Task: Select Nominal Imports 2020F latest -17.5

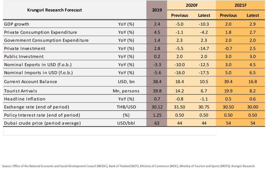Action: (x=204, y=73)
